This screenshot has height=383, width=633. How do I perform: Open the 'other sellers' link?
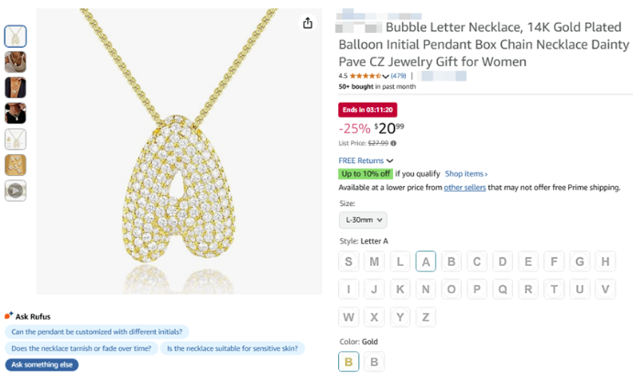[465, 187]
